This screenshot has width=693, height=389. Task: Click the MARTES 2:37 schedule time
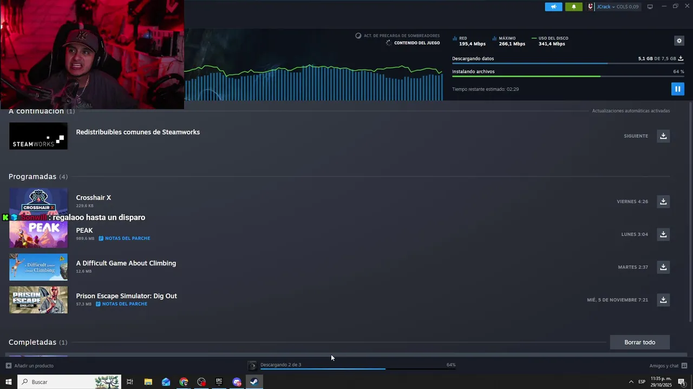pos(633,267)
